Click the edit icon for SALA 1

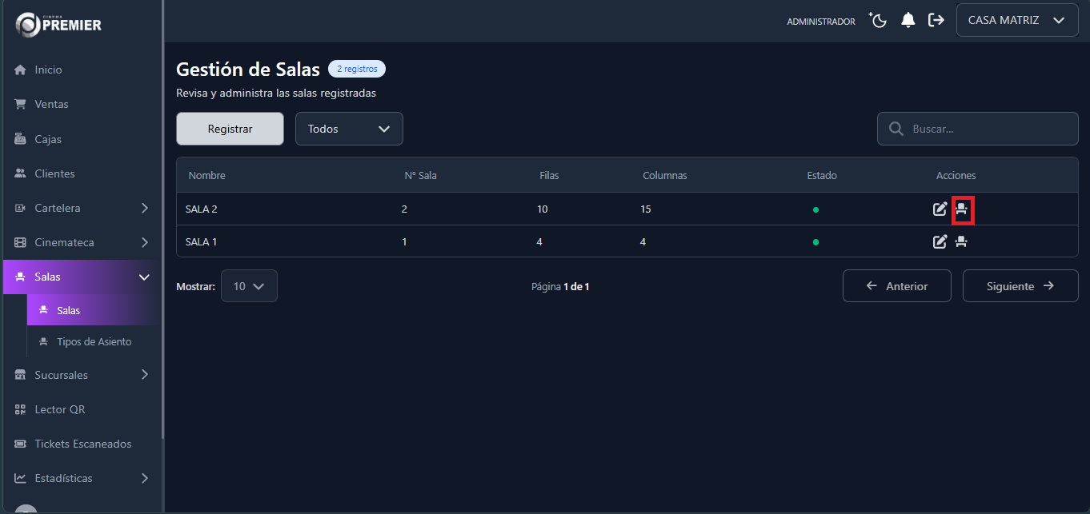click(940, 241)
